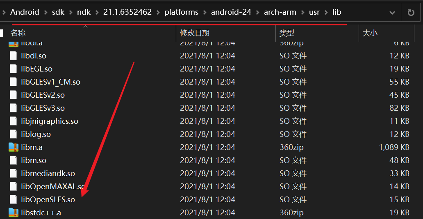Image resolution: width=423 pixels, height=219 pixels.
Task: Select the libjnigraphics.so file name
Action: [50, 121]
